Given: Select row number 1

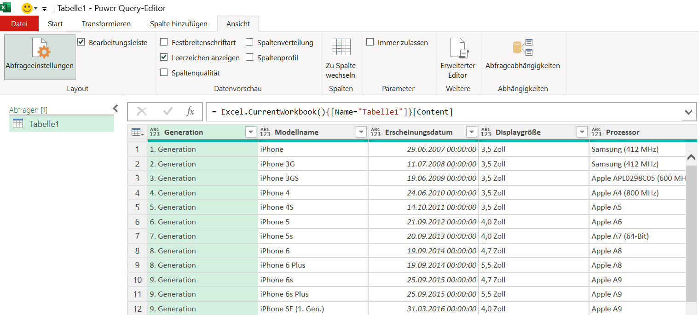Looking at the screenshot, I should 137,149.
